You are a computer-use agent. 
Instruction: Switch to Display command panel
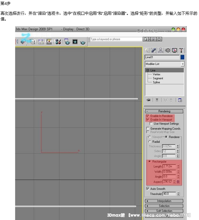(x=174, y=50)
